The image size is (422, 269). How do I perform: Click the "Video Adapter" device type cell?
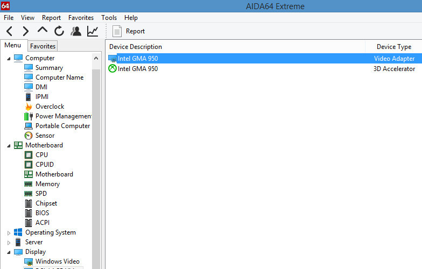394,59
